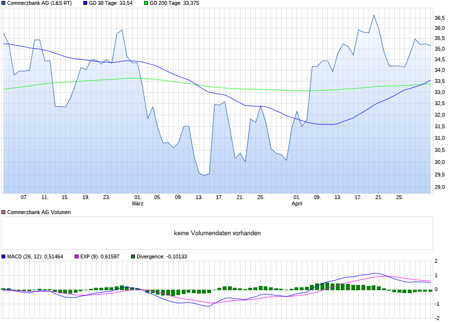
Task: Click the '09.' date label in April
Action: pos(317,197)
